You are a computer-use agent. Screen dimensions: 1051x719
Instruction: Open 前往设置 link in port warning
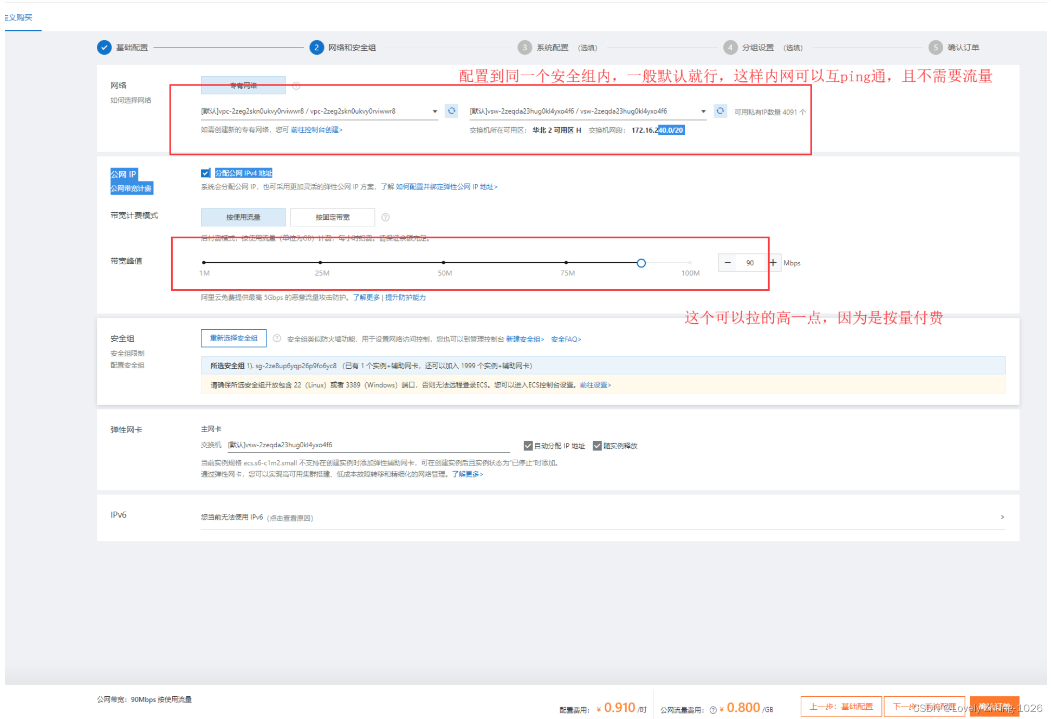[595, 385]
